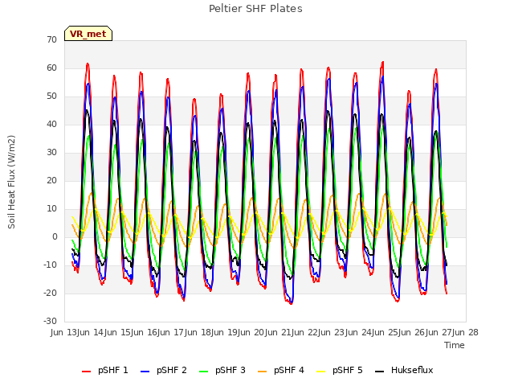Click the -30 y-axis tick label

51,322
